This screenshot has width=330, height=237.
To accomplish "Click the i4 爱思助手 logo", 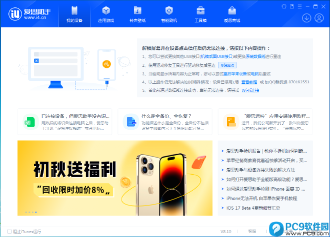I will [29, 14].
